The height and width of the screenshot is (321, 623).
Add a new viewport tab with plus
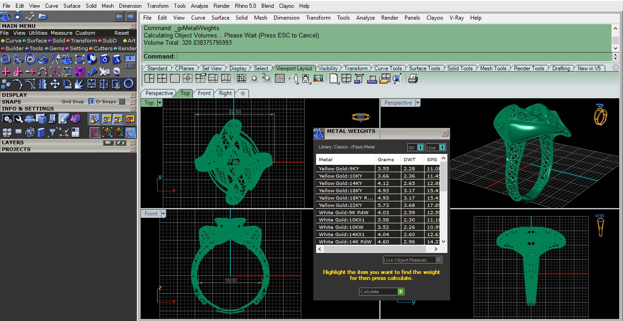point(243,93)
